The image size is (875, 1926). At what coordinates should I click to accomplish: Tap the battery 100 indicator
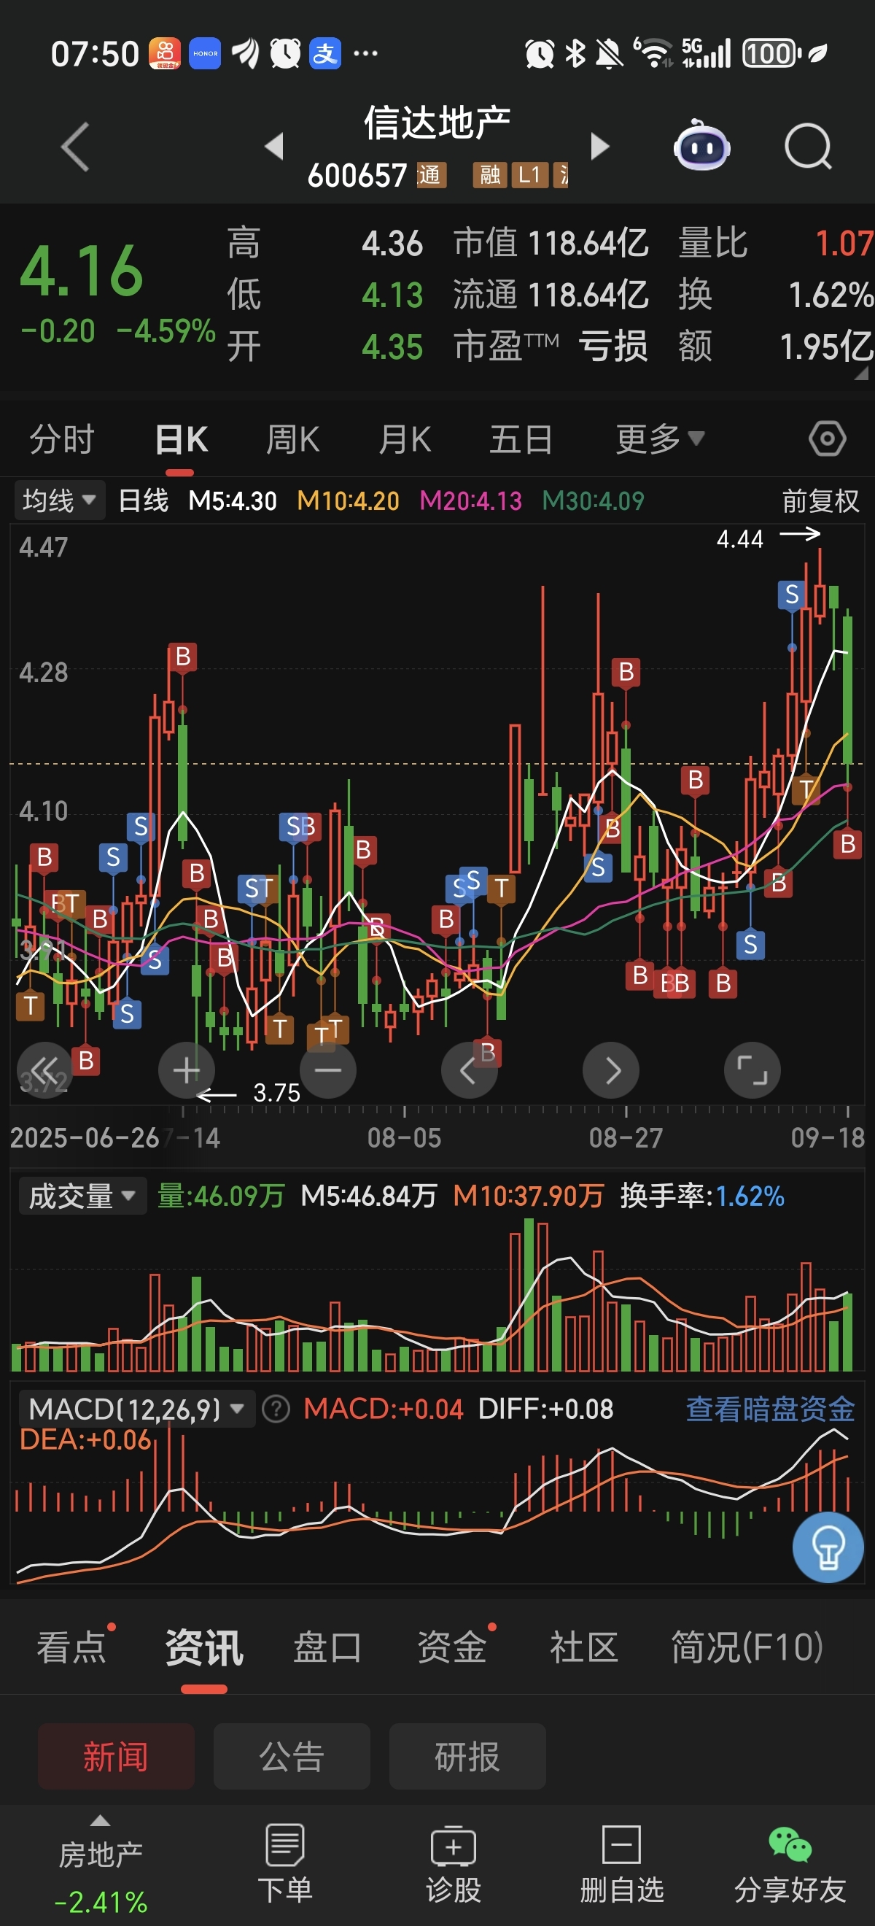tap(771, 54)
